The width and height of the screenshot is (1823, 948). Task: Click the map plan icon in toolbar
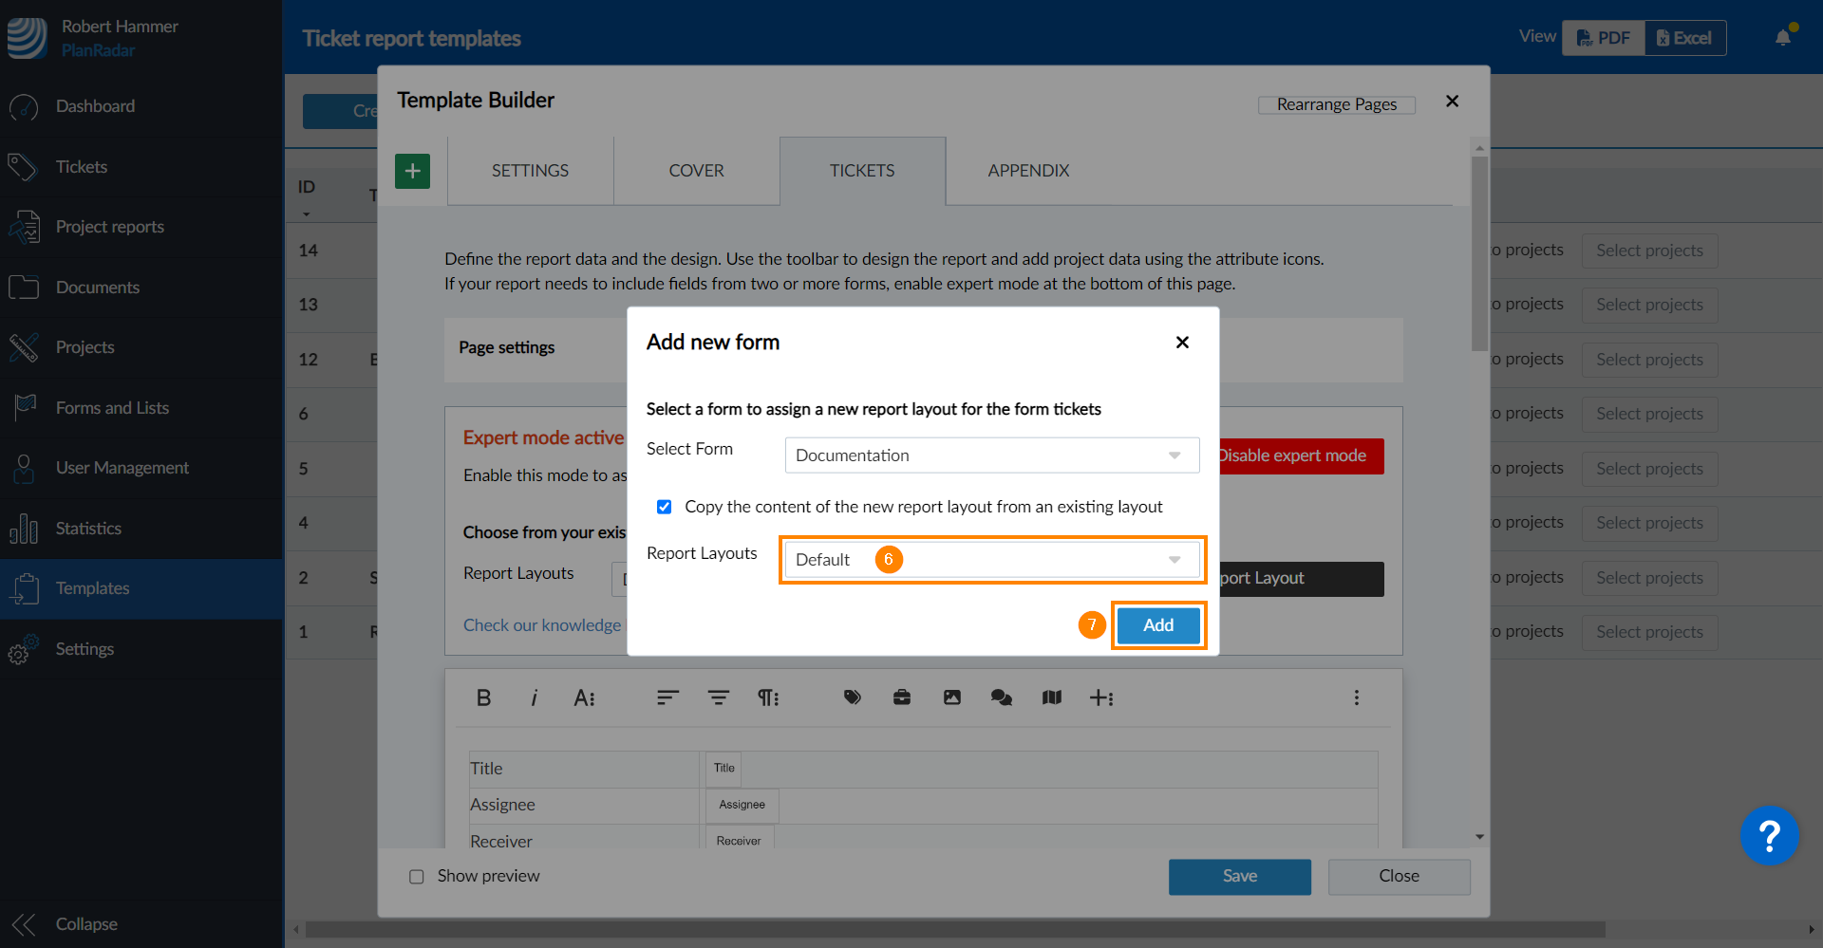pyautogui.click(x=1051, y=698)
